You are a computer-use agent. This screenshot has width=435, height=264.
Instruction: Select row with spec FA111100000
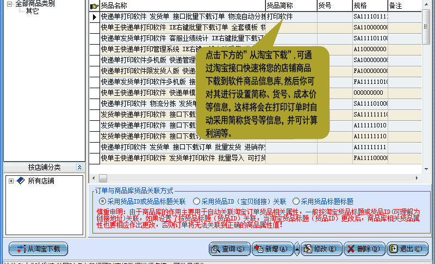coord(255,158)
